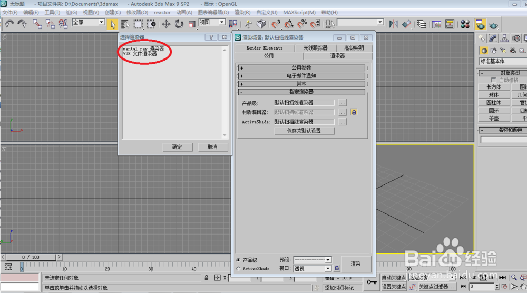Open 标准基本体 category dropdown
Viewport: 527px width, 293px height.
(503, 61)
